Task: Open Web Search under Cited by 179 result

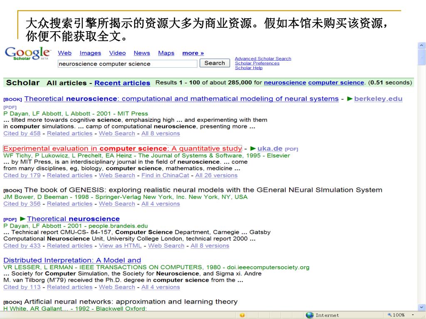Action: pyautogui.click(x=117, y=175)
